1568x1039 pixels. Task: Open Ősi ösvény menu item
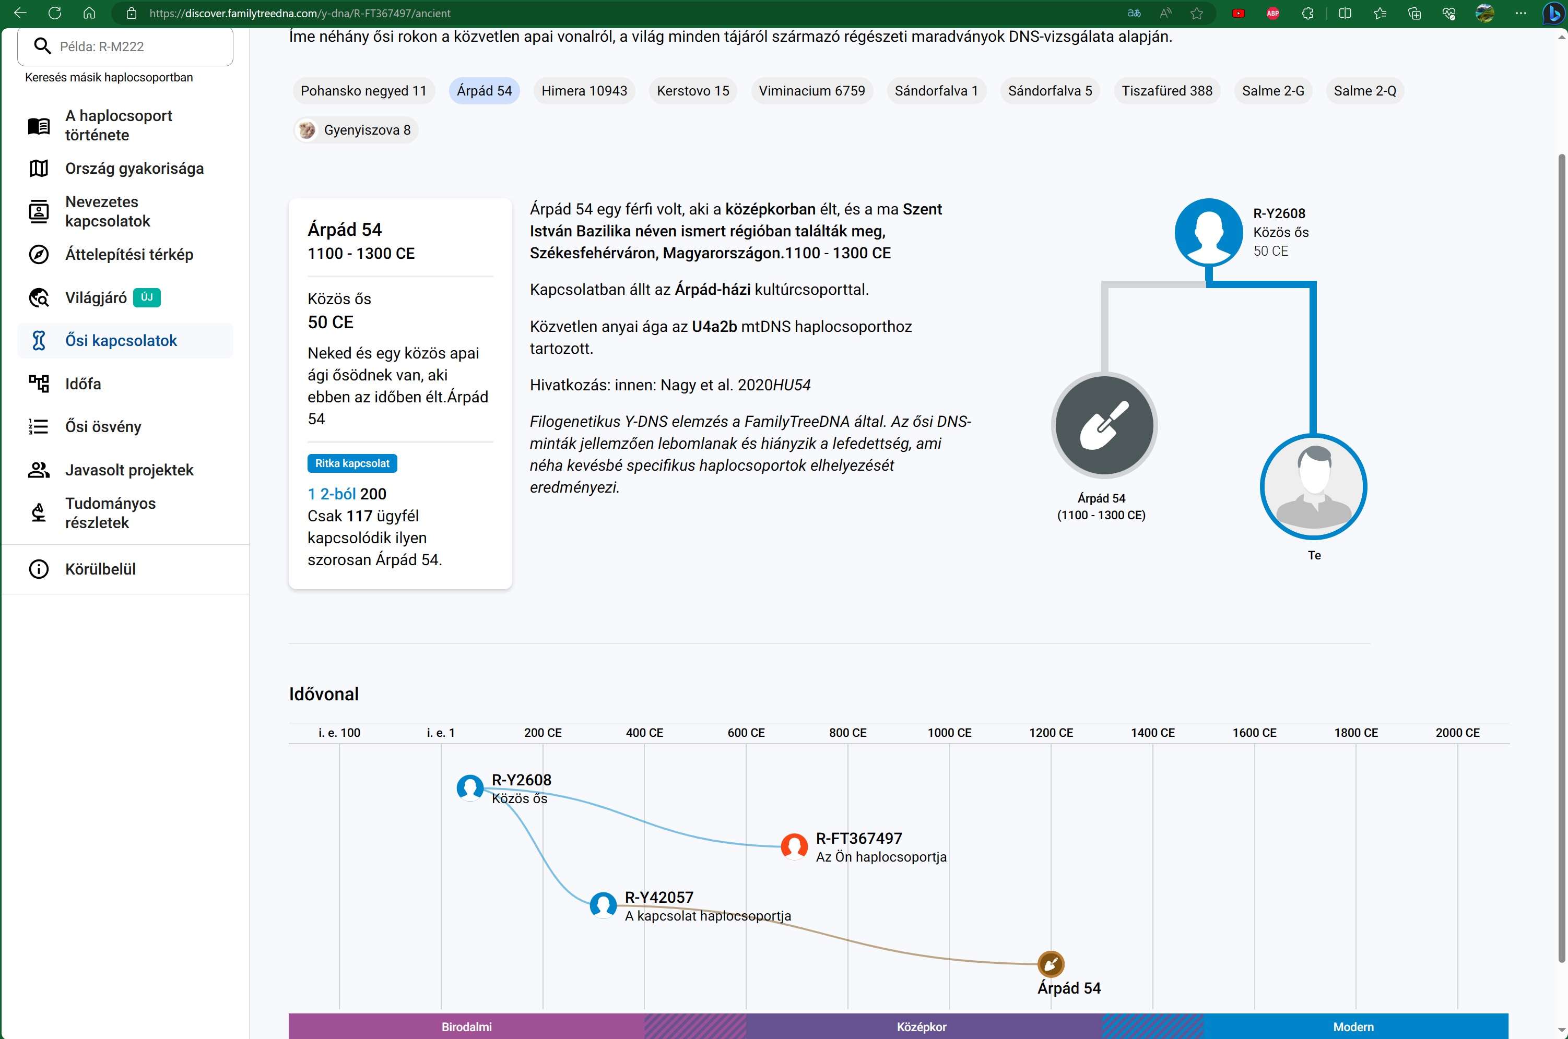125,427
